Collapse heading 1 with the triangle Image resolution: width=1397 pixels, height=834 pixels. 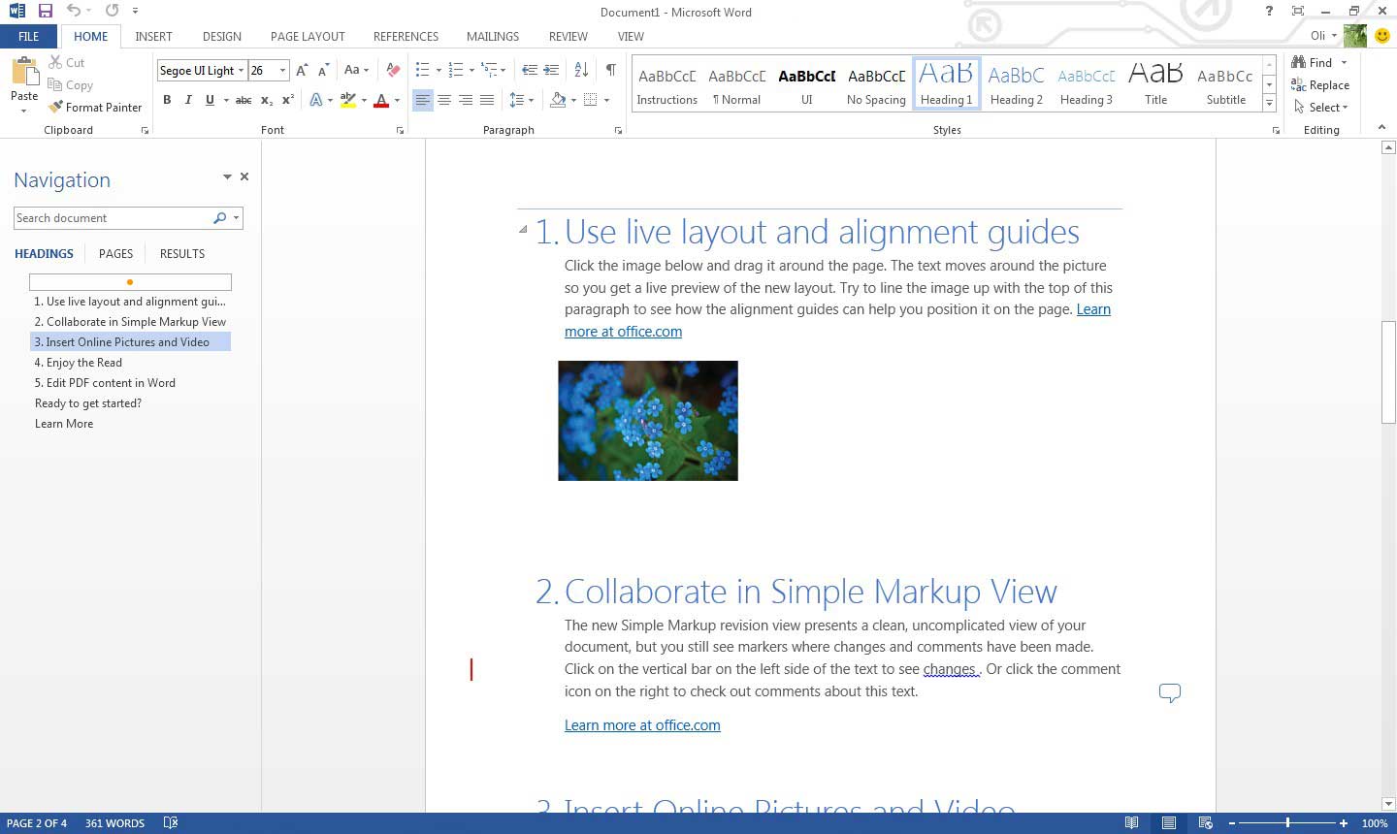pos(523,230)
